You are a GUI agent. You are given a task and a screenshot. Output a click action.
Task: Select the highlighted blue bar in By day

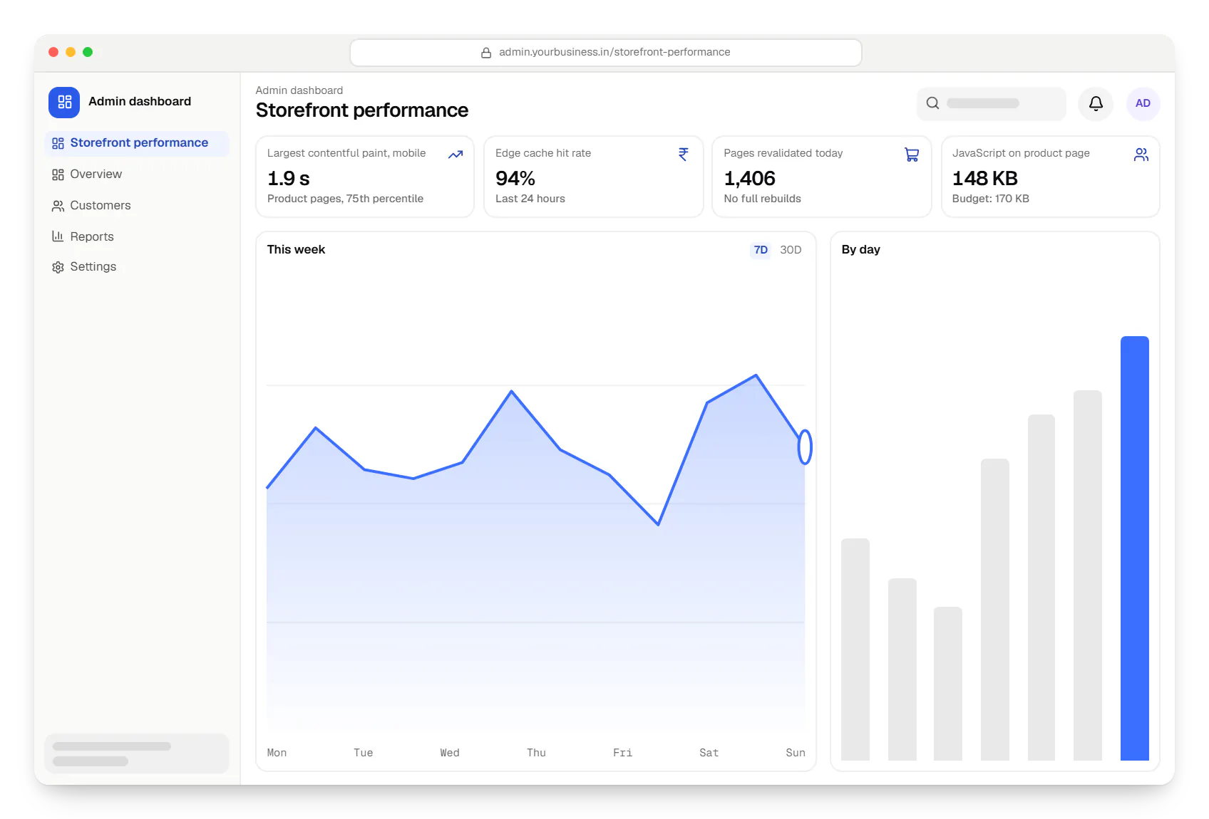point(1134,548)
